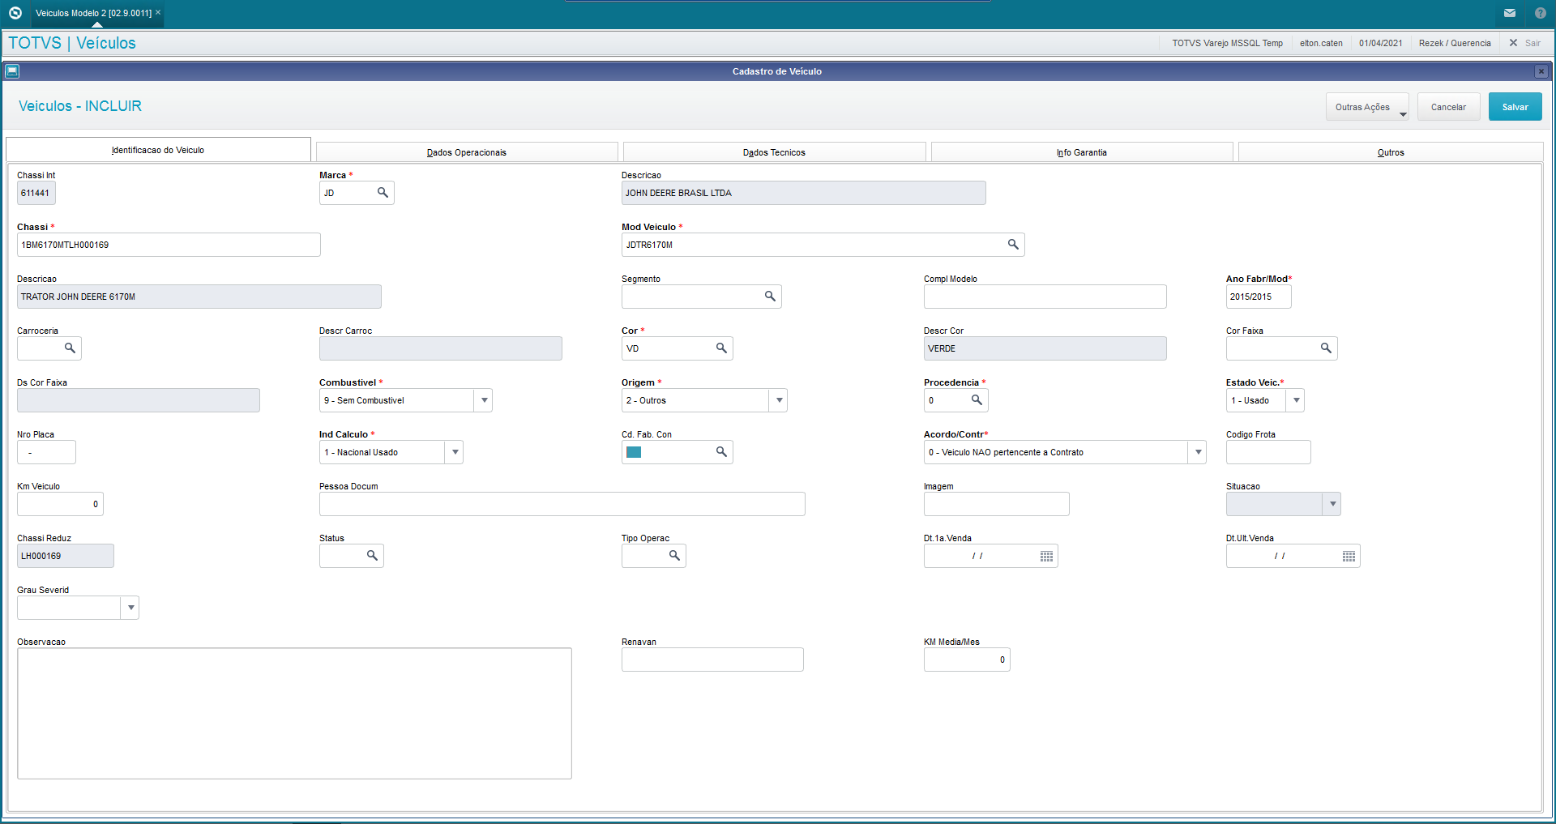1556x824 pixels.
Task: Expand the Acordo/Contr dropdown
Action: (x=1198, y=452)
